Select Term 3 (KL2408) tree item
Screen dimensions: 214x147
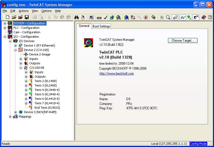pos(46,85)
